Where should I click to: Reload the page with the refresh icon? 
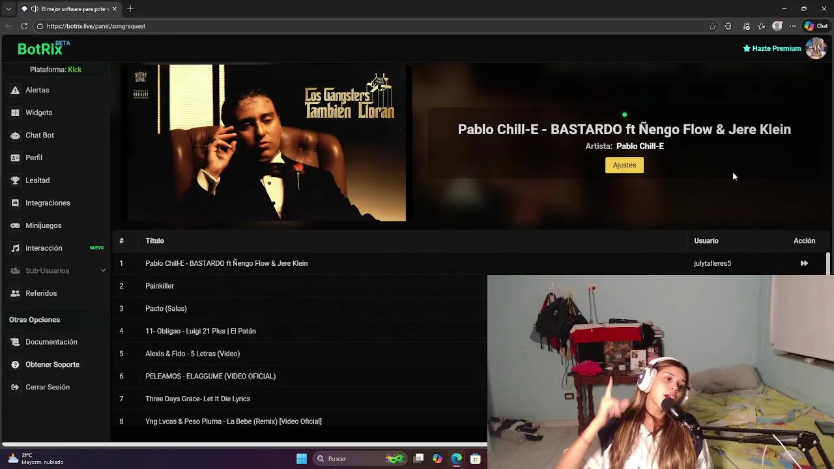24,26
